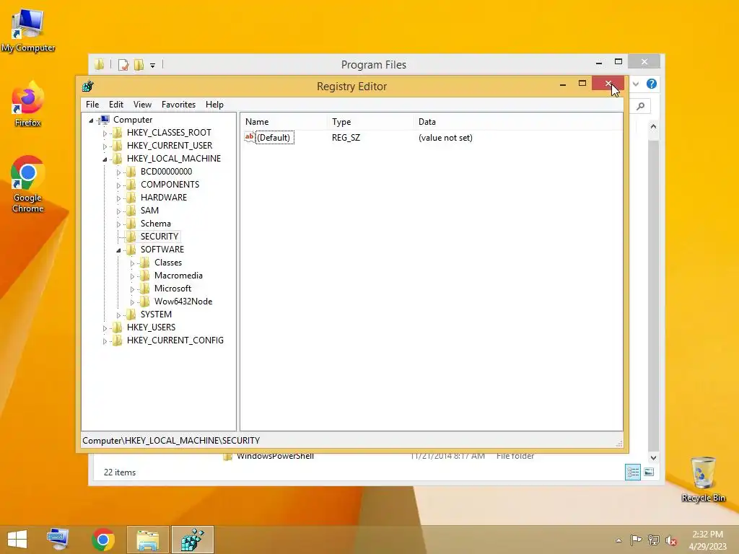The height and width of the screenshot is (554, 739).
Task: Expand the Macromedia subkey arrow
Action: tap(132, 276)
